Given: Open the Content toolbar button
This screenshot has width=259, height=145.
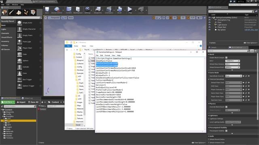Looking at the screenshot, I should [x=69, y=10].
